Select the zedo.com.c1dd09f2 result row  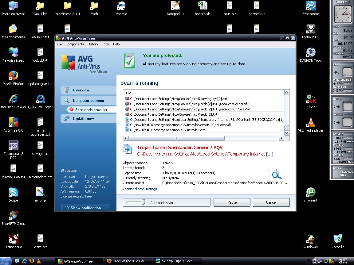click(x=204, y=104)
